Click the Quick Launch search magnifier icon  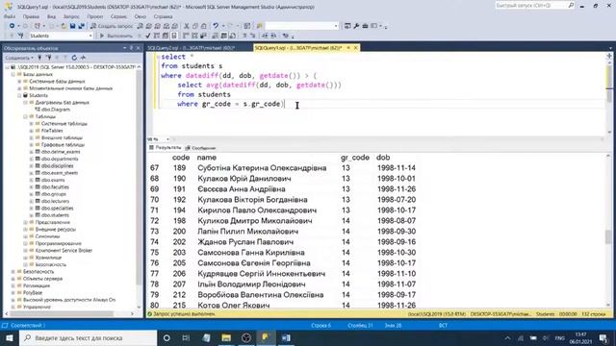coord(571,5)
